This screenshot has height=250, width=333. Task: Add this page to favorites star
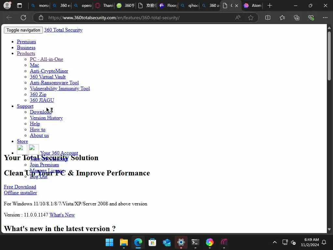pos(251,18)
